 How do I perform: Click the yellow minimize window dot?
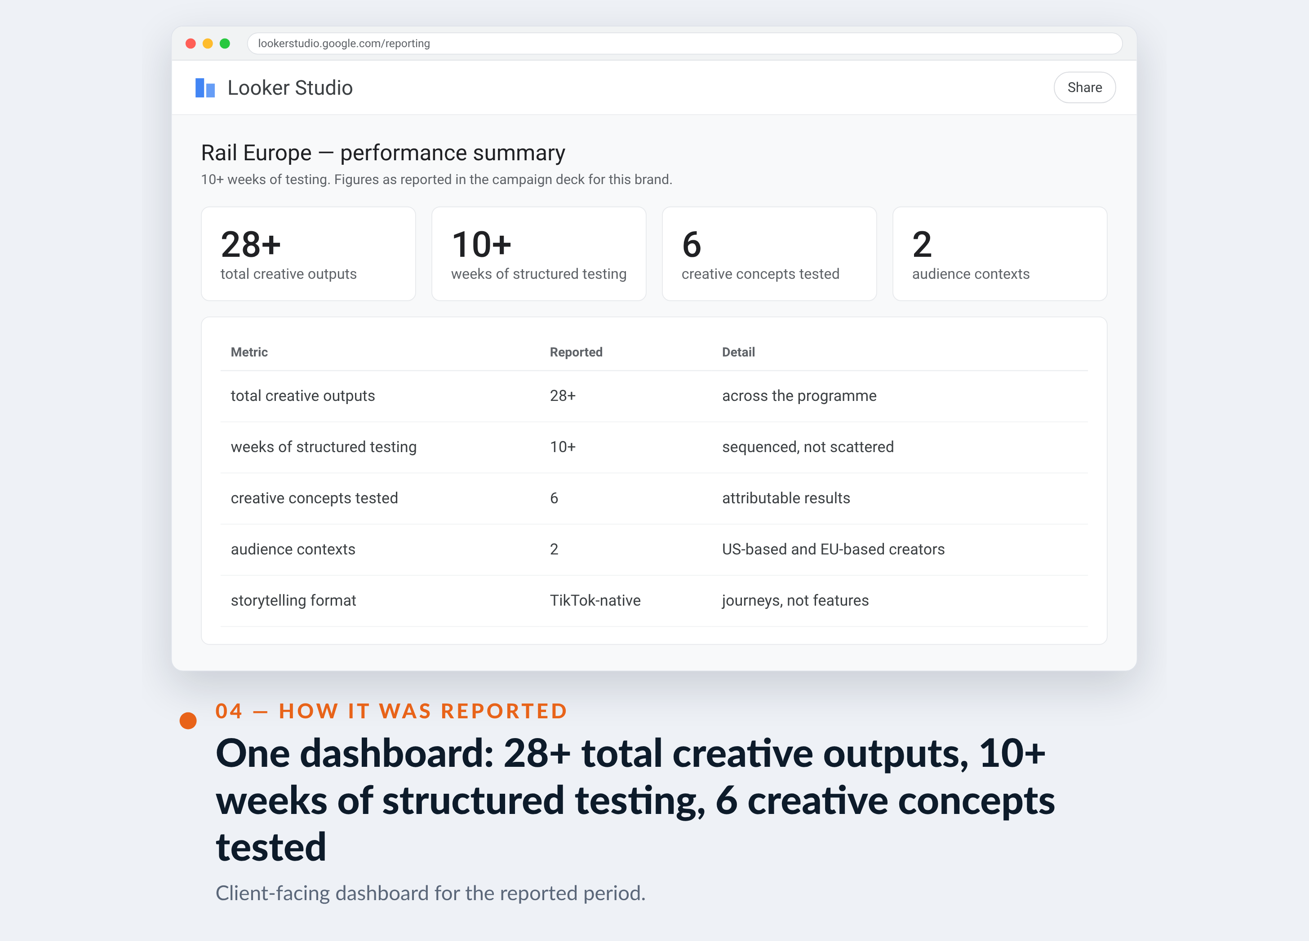208,44
